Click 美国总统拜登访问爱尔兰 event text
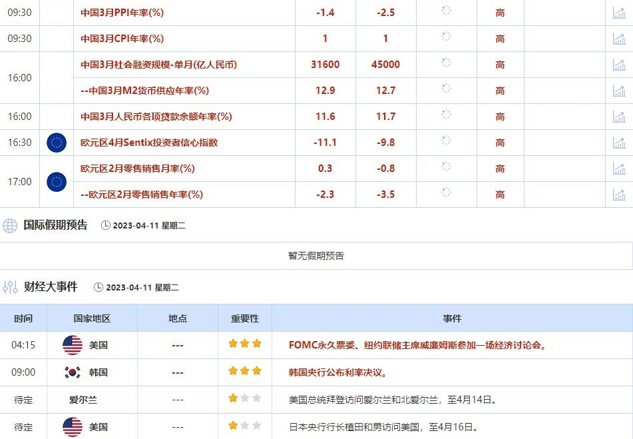Image resolution: width=633 pixels, height=439 pixels. (393, 400)
